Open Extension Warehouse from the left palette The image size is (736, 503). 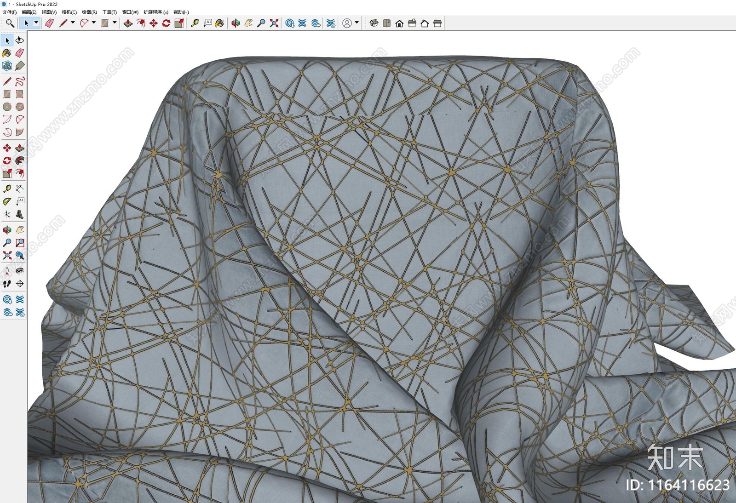[x=20, y=299]
